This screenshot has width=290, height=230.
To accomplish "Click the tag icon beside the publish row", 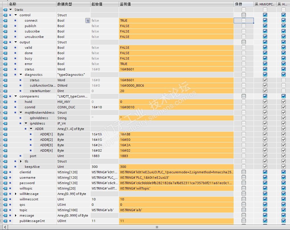I will [x=5, y=26].
